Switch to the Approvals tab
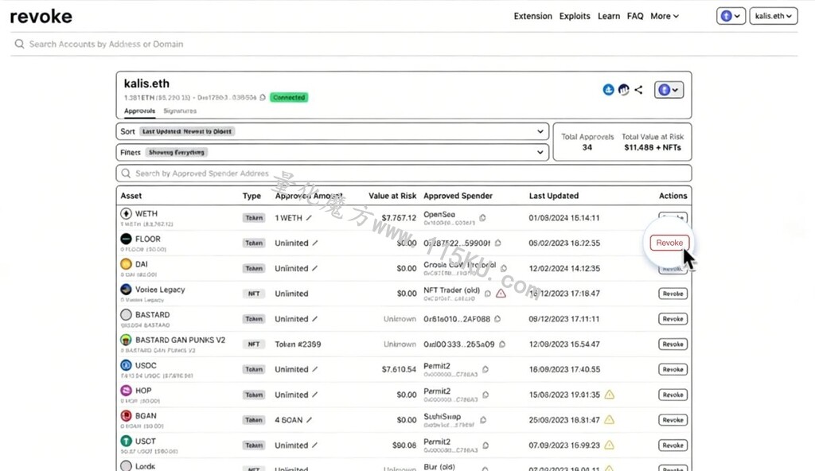 coord(139,111)
